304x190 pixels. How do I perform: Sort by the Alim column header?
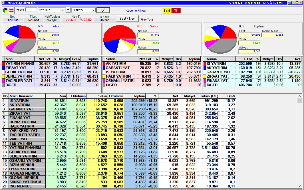[x=56, y=96]
